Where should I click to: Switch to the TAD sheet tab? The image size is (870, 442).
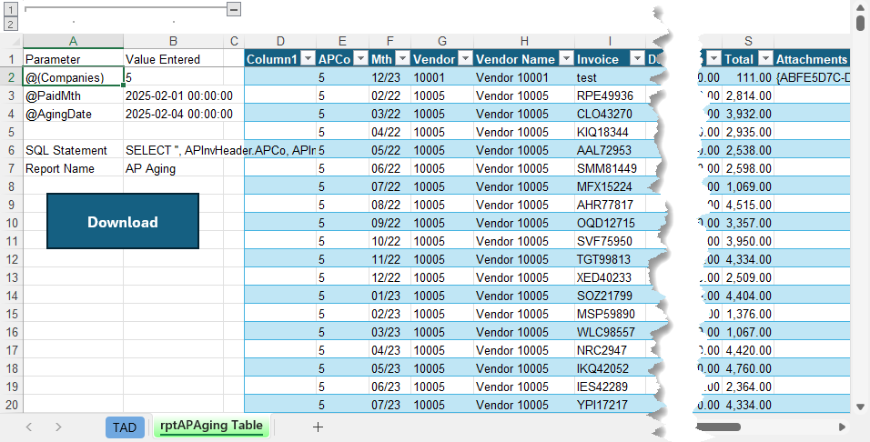click(125, 427)
